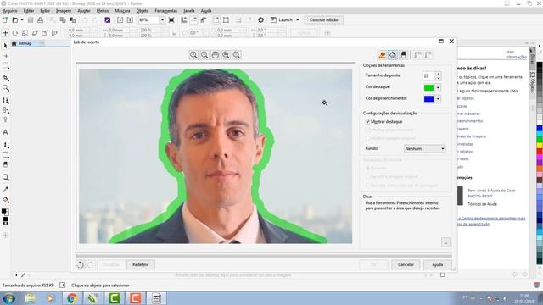Viewport: 543px width, 305px height.
Task: Open the Imagem menu
Action: pyautogui.click(x=64, y=11)
